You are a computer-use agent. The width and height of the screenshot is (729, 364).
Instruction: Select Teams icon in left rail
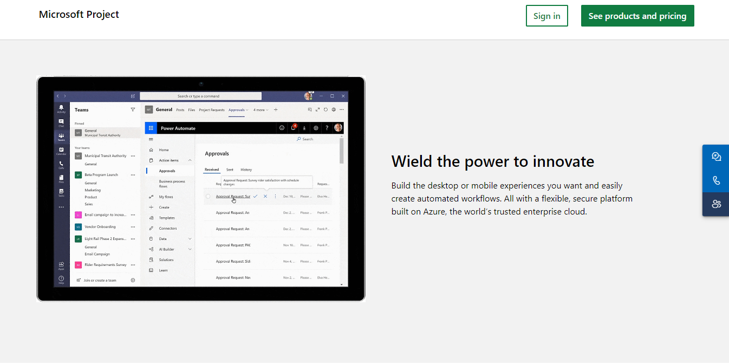[x=61, y=136]
